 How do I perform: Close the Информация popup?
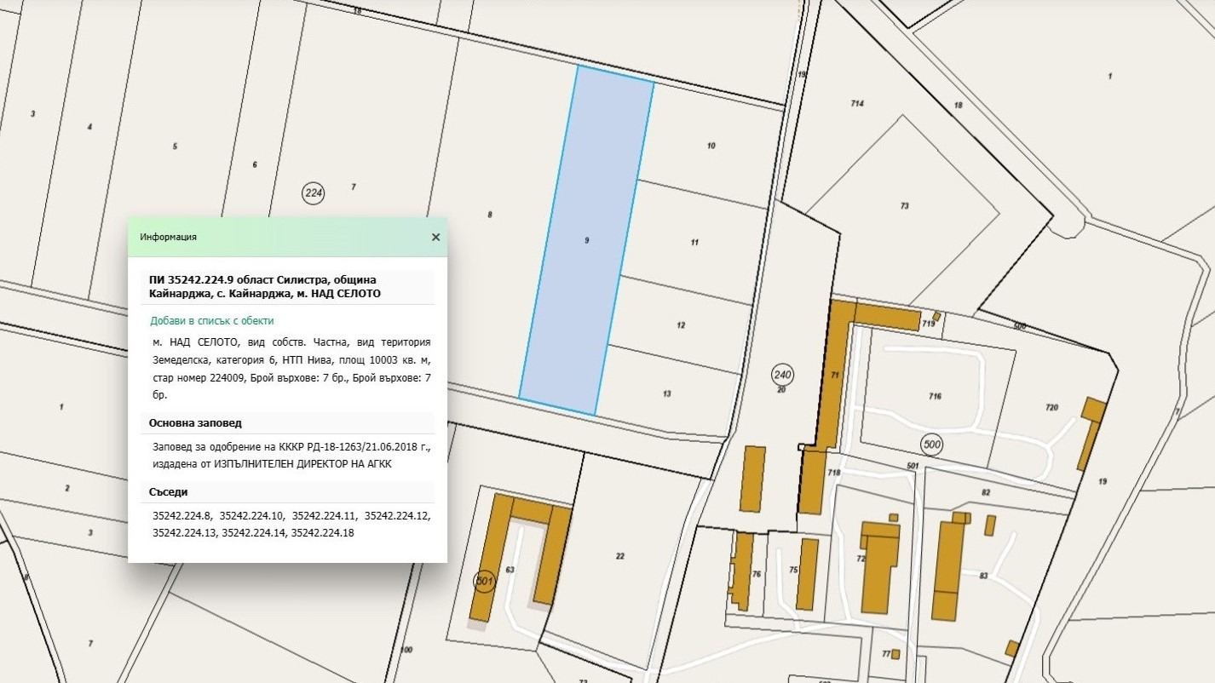coord(435,237)
